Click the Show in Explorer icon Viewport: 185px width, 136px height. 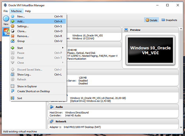click(x=12, y=86)
